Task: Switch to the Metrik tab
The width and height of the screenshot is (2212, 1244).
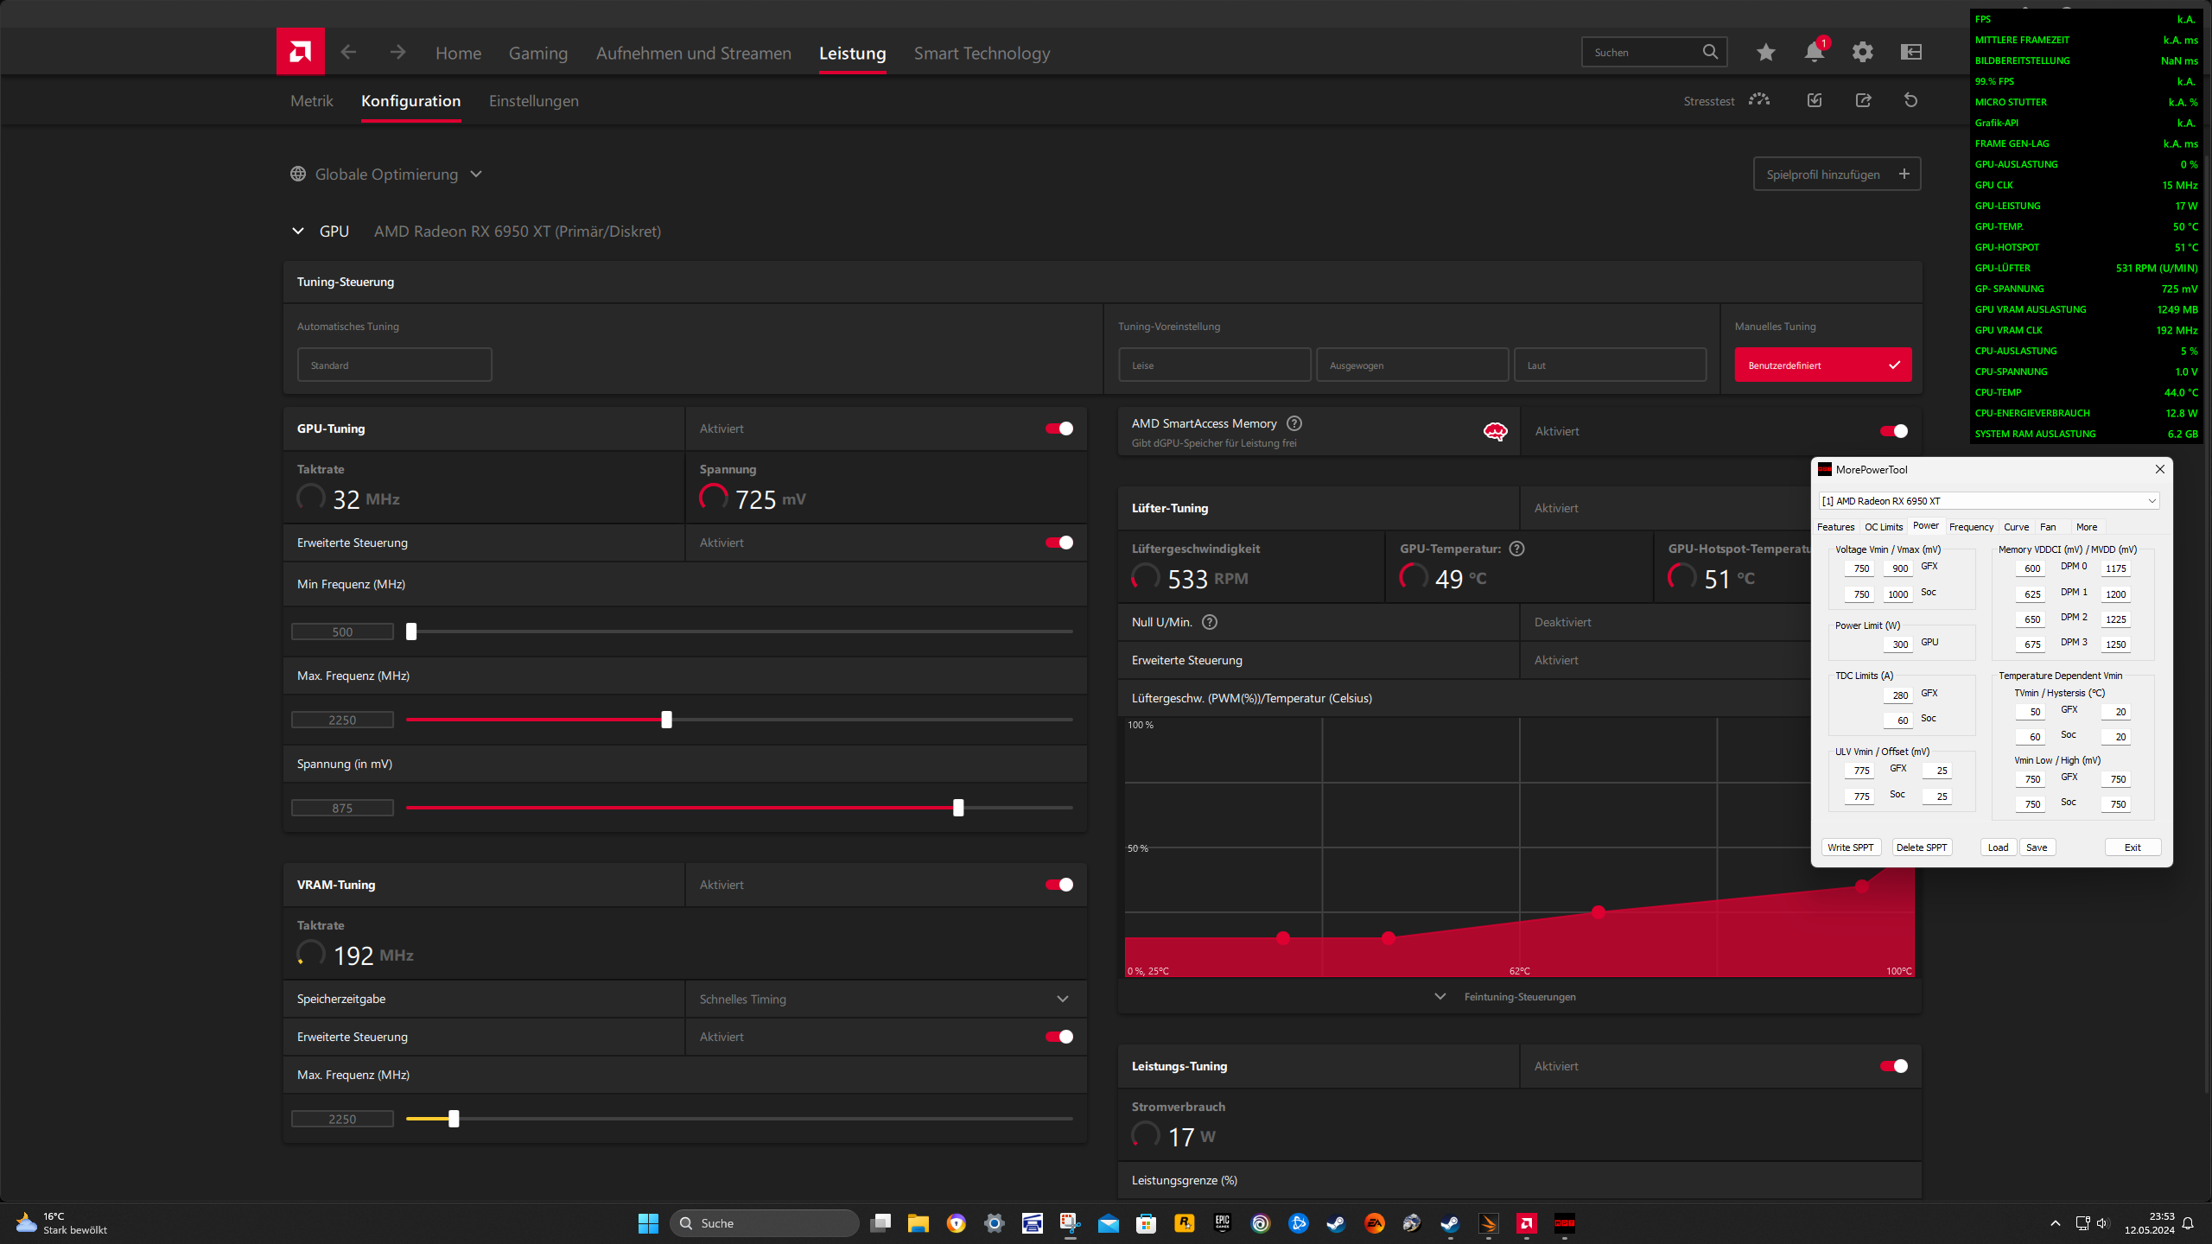Action: tap(311, 101)
